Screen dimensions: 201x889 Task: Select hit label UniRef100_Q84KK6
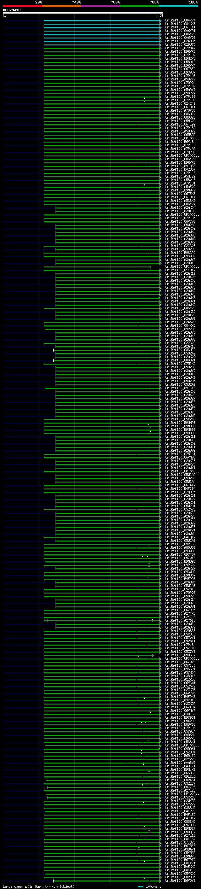[180, 24]
